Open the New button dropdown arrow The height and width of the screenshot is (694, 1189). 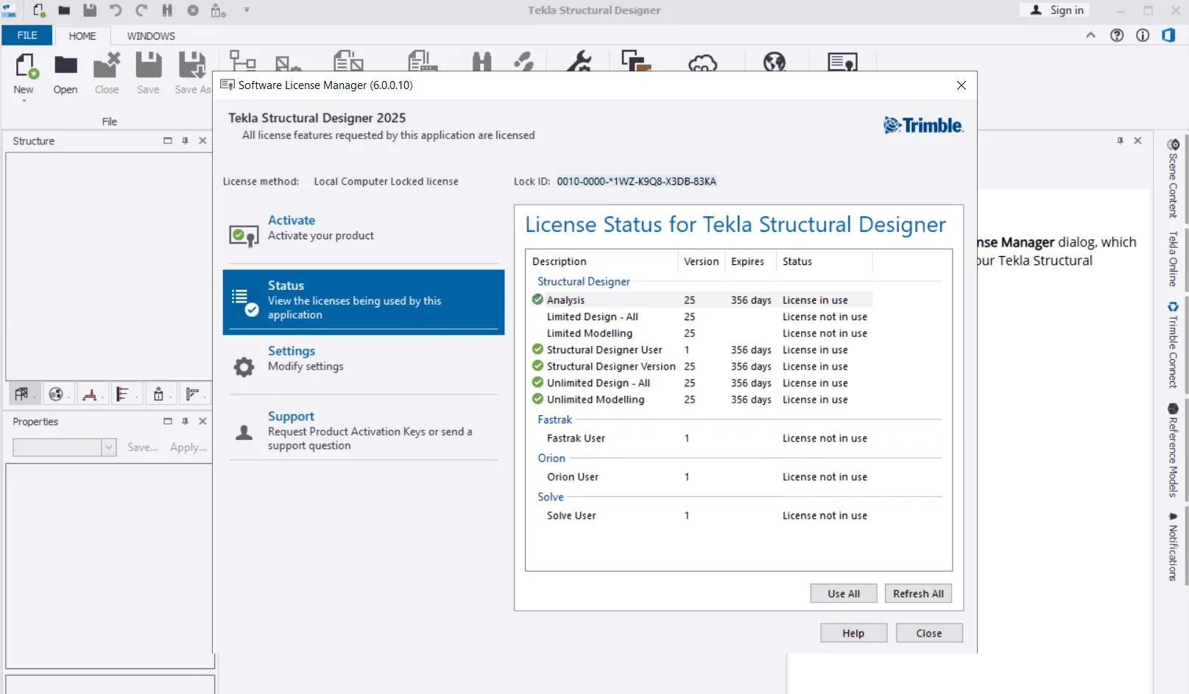point(24,101)
